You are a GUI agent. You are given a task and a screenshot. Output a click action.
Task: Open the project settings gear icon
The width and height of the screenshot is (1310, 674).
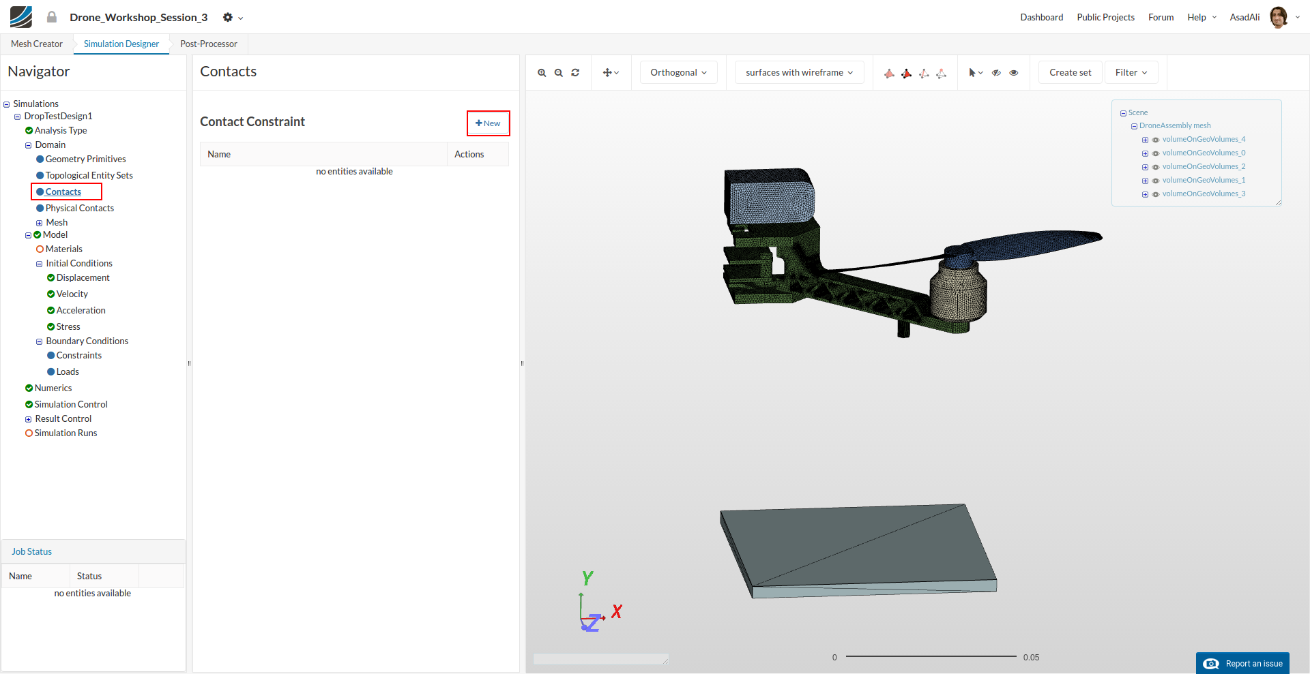228,17
